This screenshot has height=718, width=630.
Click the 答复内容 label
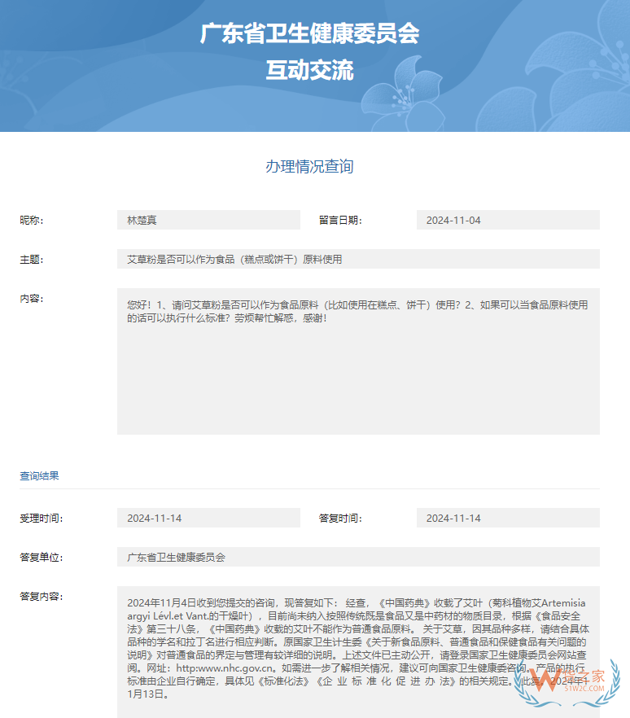(41, 596)
